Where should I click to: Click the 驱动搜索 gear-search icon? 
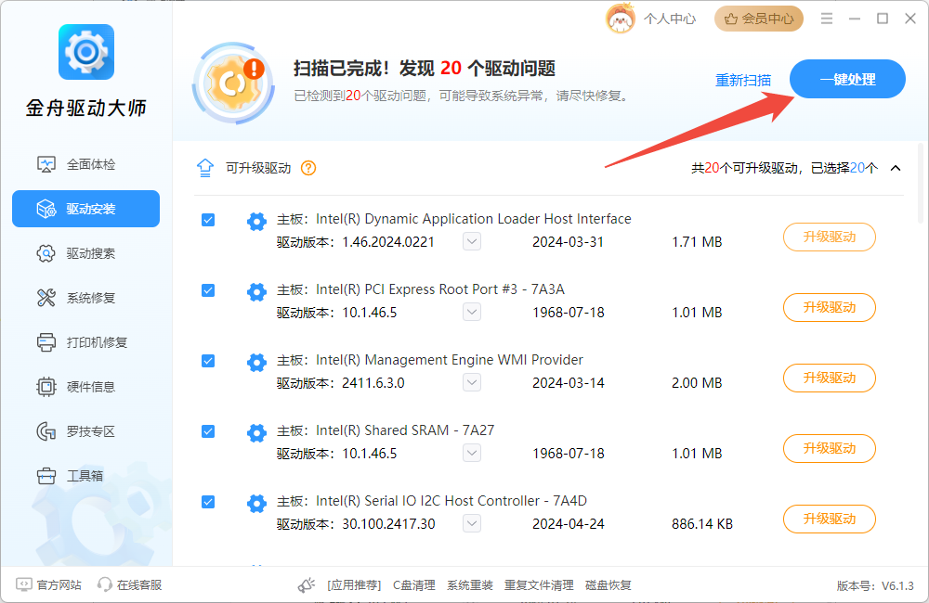pos(46,253)
